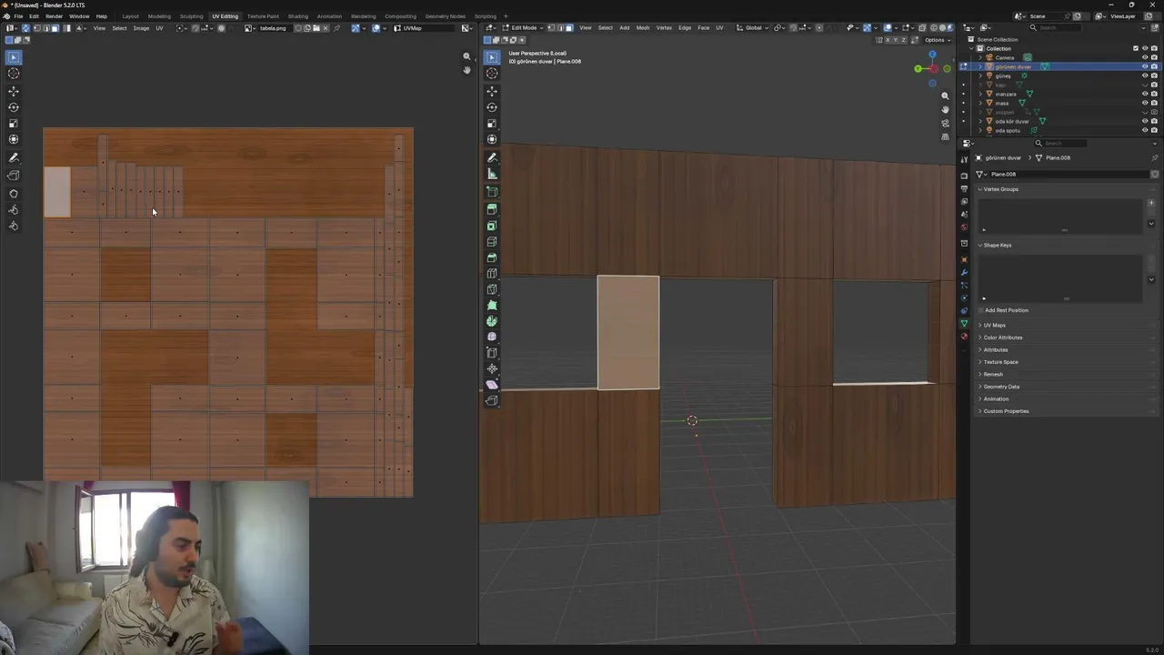Select the Move tool in UV editor toolbar
Viewport: 1164px width, 655px height.
click(x=14, y=91)
